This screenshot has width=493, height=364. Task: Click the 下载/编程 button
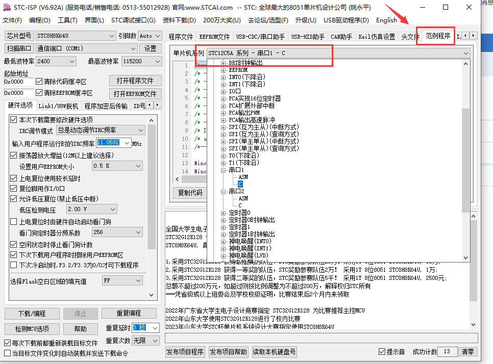point(32,314)
